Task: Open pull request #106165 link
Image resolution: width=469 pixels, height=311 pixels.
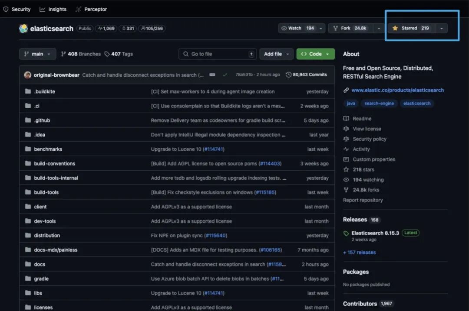Action: 271,250
